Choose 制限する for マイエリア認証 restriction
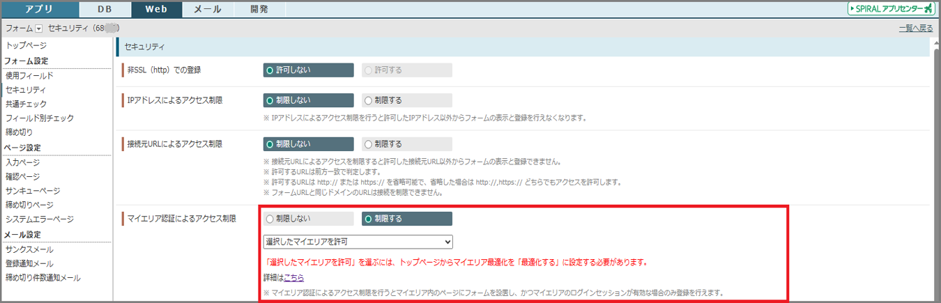This screenshot has height=303, width=941. (x=406, y=219)
